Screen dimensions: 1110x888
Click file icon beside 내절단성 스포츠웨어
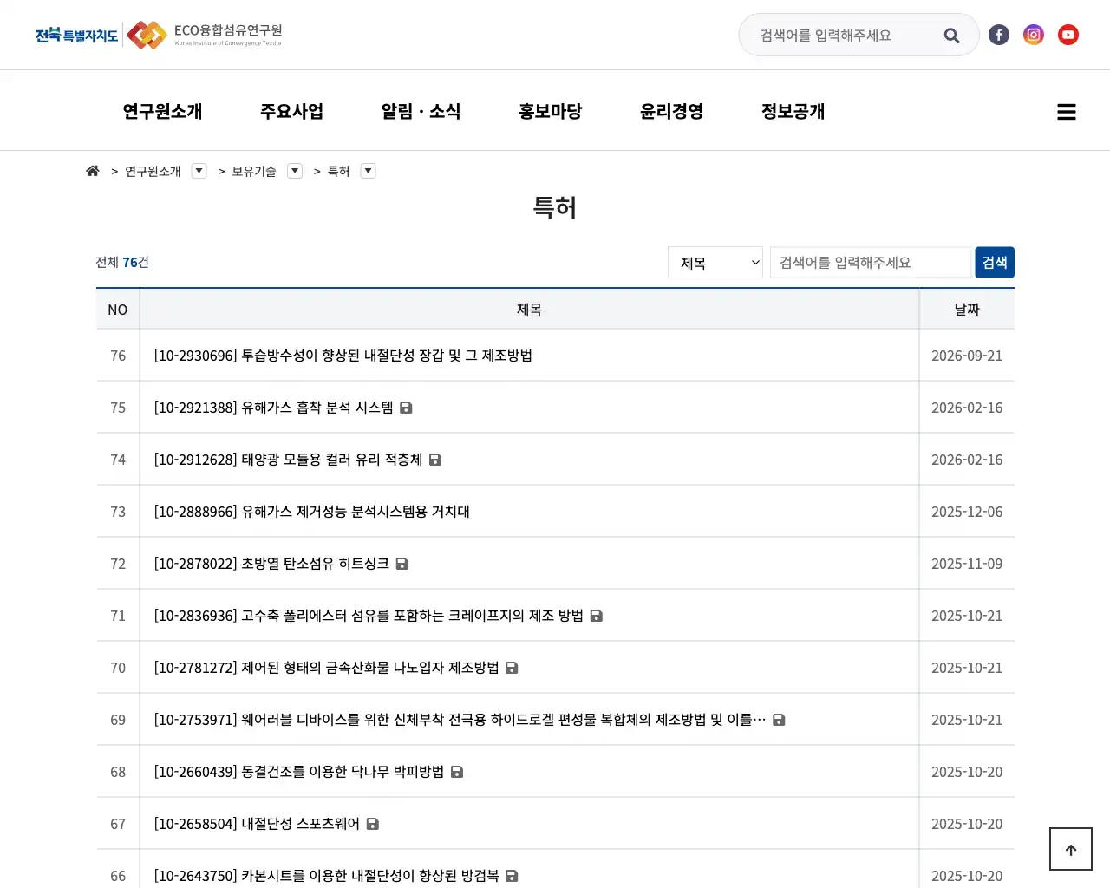tap(373, 824)
